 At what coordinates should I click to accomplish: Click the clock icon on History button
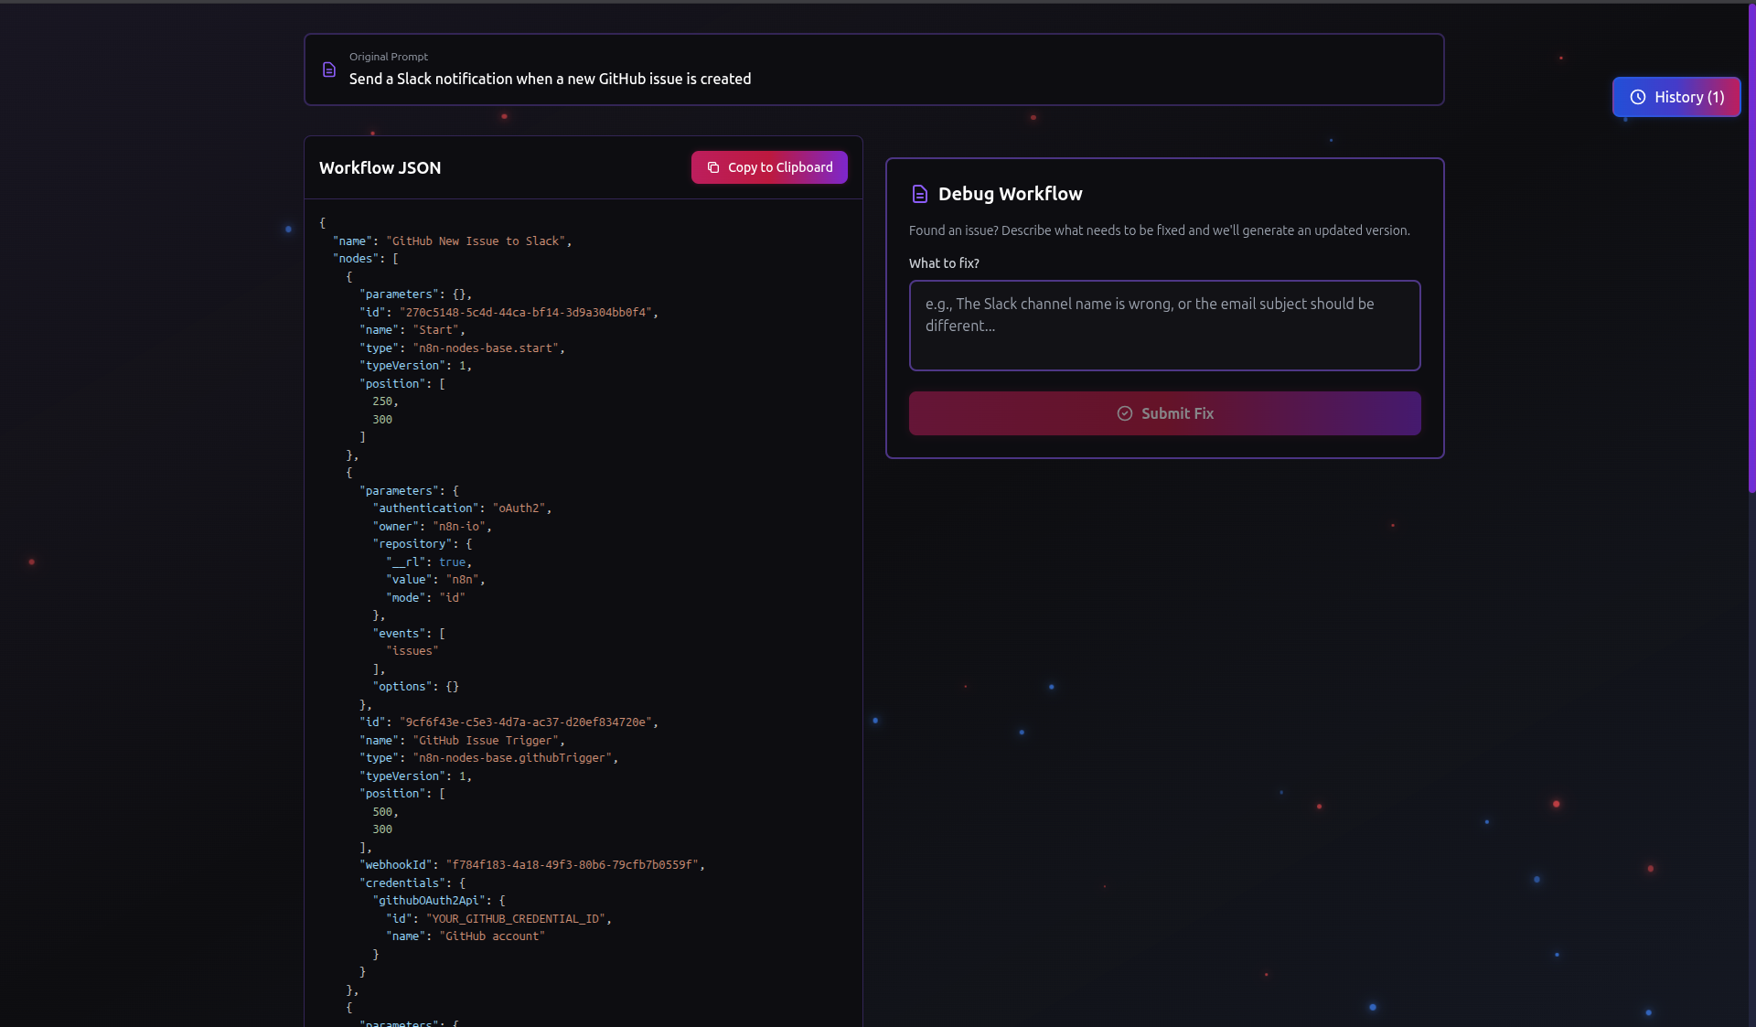1637,97
